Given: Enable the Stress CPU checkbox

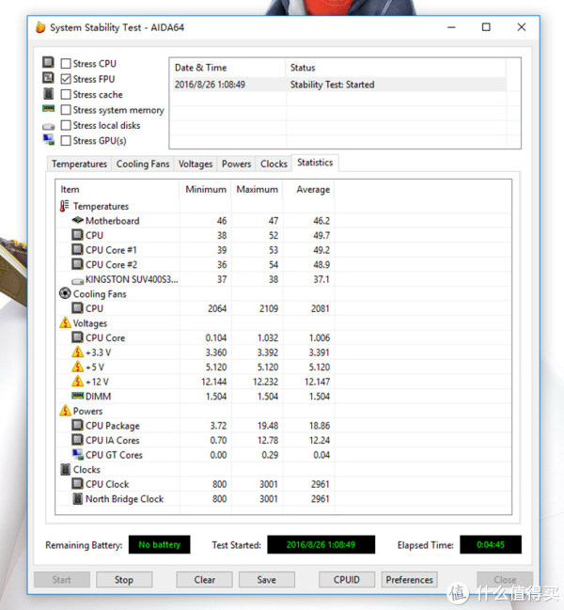Looking at the screenshot, I should pyautogui.click(x=66, y=63).
